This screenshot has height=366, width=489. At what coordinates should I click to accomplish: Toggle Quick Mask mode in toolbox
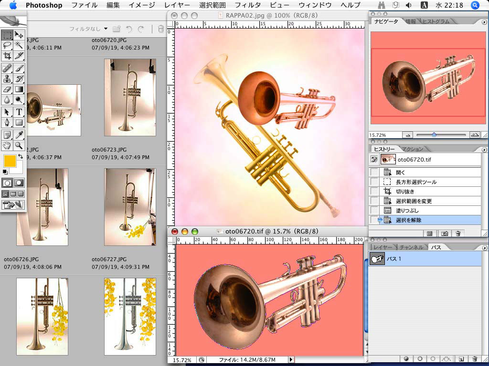point(19,183)
